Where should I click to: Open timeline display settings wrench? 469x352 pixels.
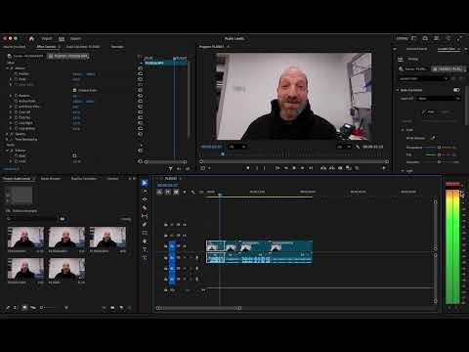[x=192, y=192]
